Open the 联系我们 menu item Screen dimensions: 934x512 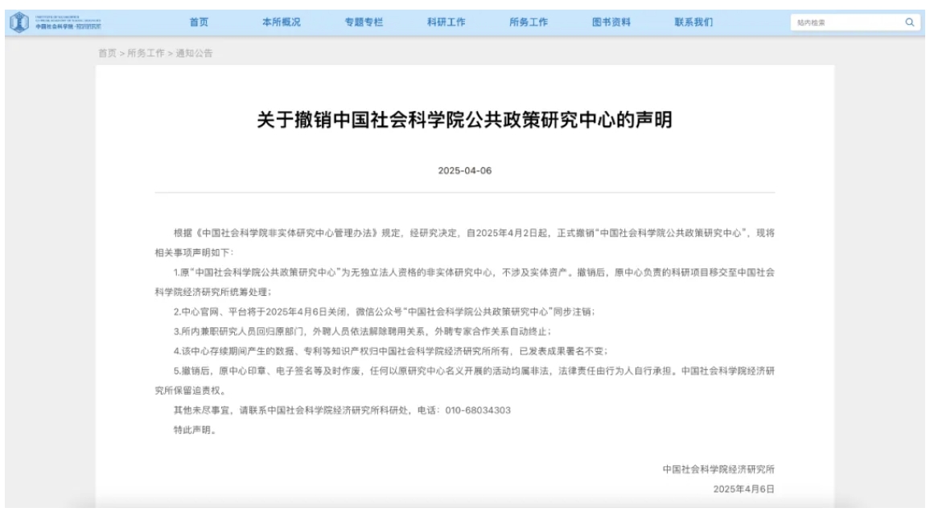(693, 23)
